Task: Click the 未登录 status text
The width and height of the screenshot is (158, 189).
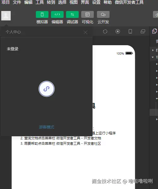Action: pyautogui.click(x=13, y=49)
